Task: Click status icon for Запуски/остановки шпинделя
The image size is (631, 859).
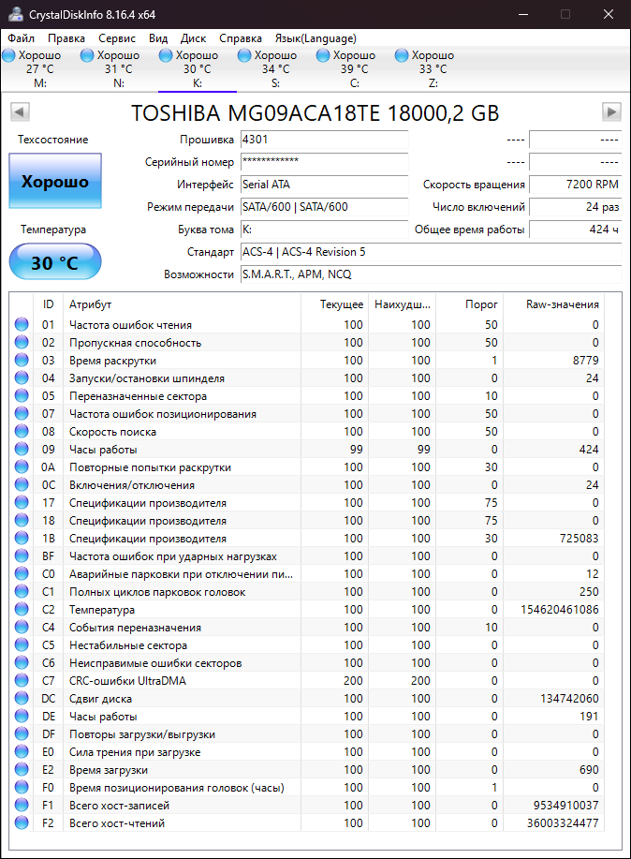Action: [x=22, y=378]
